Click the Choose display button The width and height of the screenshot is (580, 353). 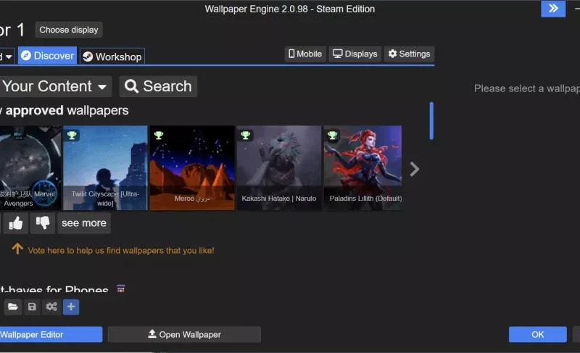69,30
